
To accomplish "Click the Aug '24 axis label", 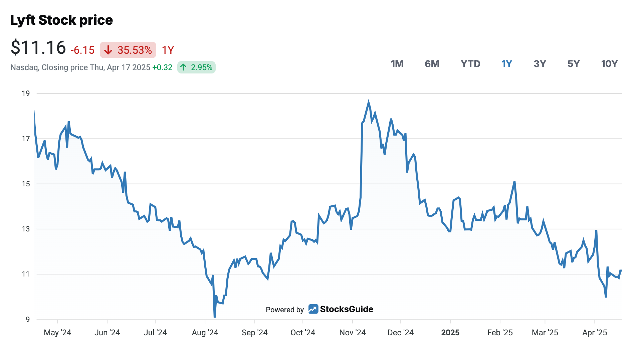I will [x=205, y=333].
